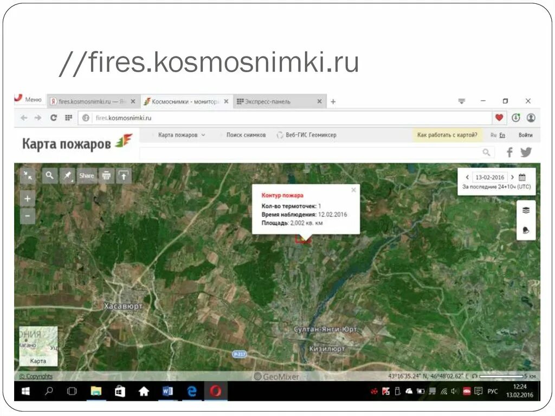Open the Speed Dial grid icon
This screenshot has height=416, width=555.
(x=69, y=118)
